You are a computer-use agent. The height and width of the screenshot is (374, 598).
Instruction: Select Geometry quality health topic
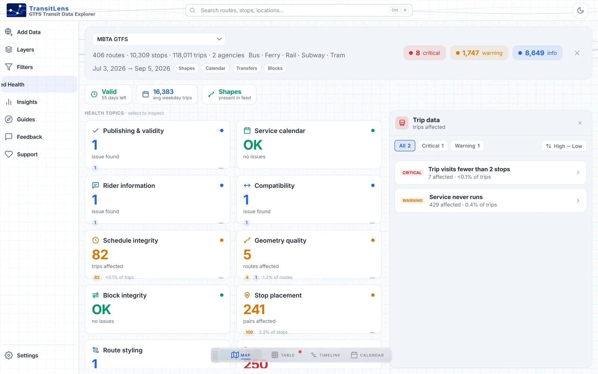click(x=309, y=255)
